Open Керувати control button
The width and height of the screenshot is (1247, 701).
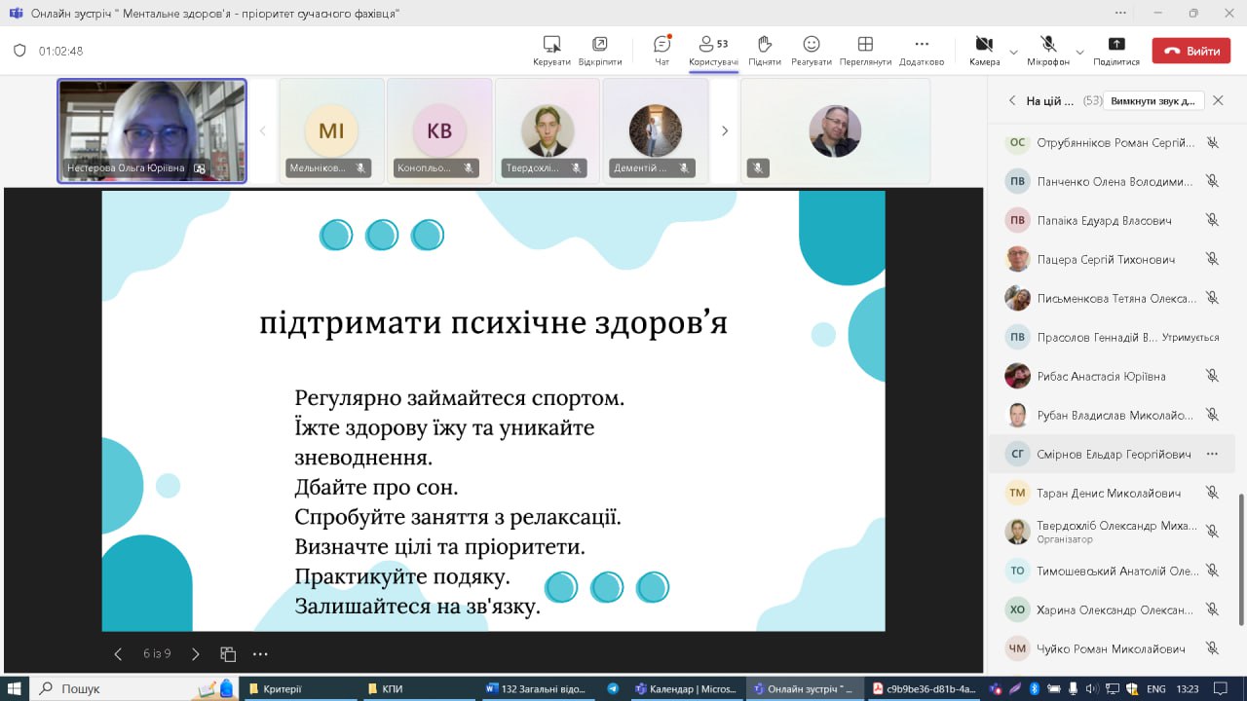pos(551,50)
